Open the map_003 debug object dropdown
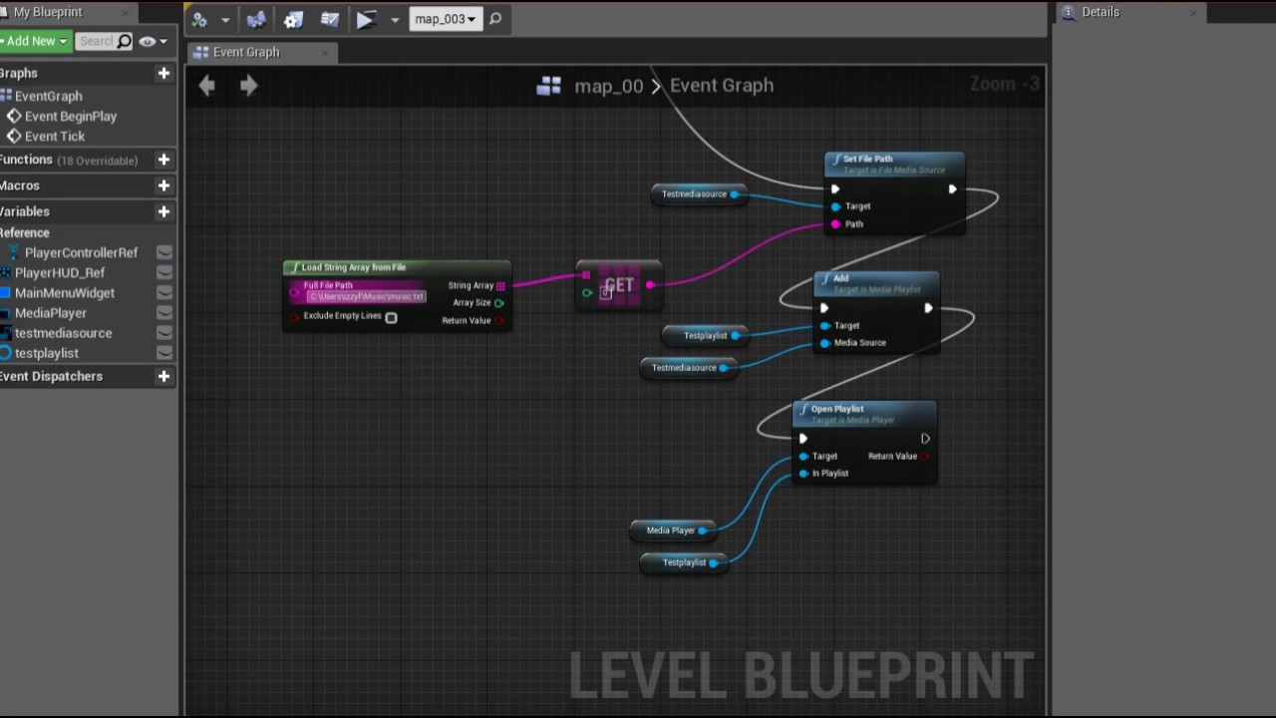The width and height of the screenshot is (1276, 718). tap(445, 19)
